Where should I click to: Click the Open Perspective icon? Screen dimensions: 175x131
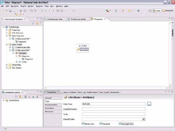pyautogui.click(x=150, y=11)
